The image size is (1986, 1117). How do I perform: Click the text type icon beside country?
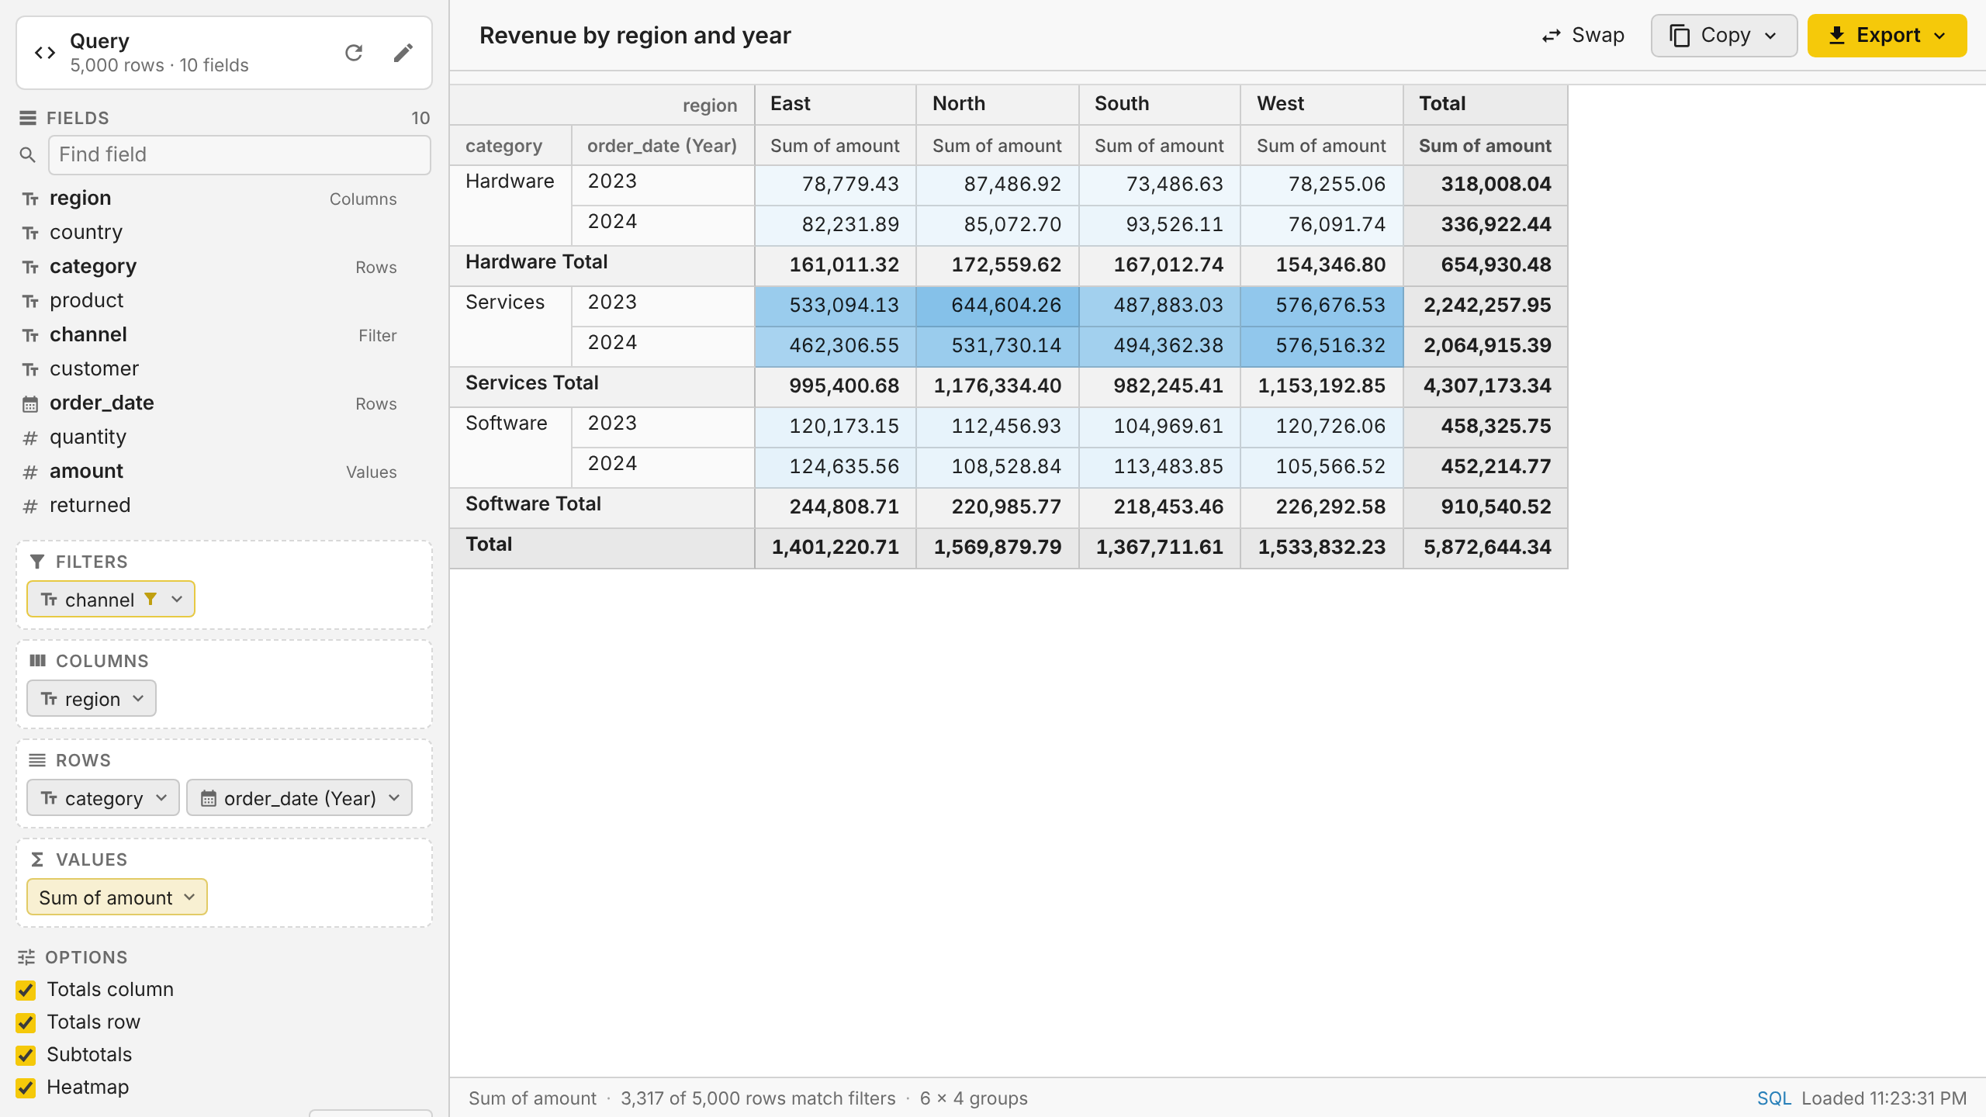30,233
